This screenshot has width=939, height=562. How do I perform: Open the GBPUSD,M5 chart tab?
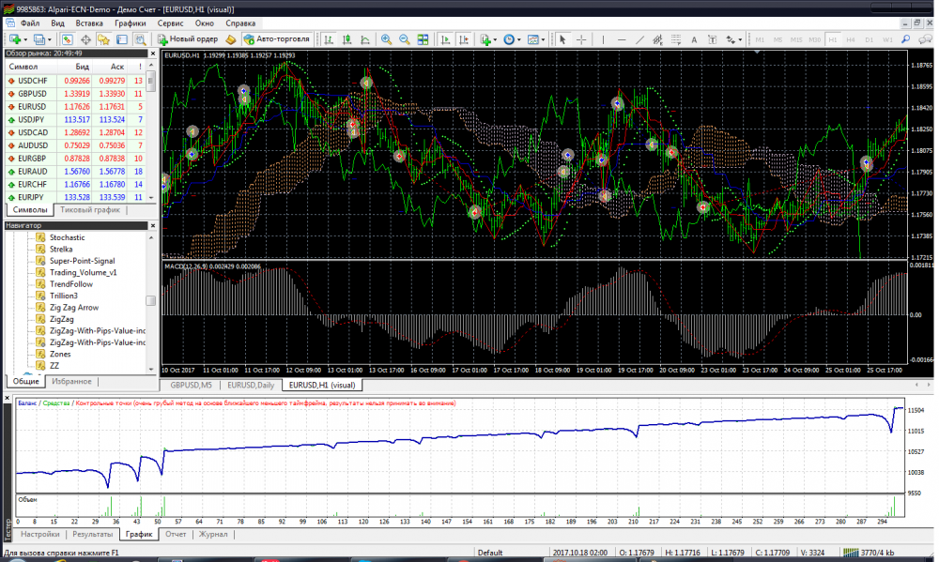[x=190, y=385]
